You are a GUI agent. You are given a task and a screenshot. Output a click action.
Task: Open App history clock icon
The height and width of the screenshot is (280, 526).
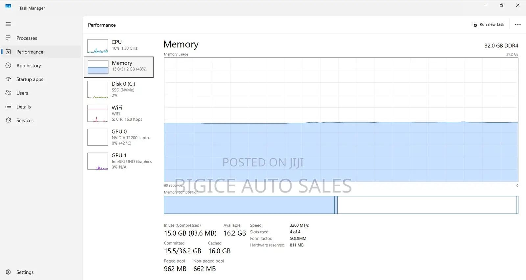[x=8, y=65]
